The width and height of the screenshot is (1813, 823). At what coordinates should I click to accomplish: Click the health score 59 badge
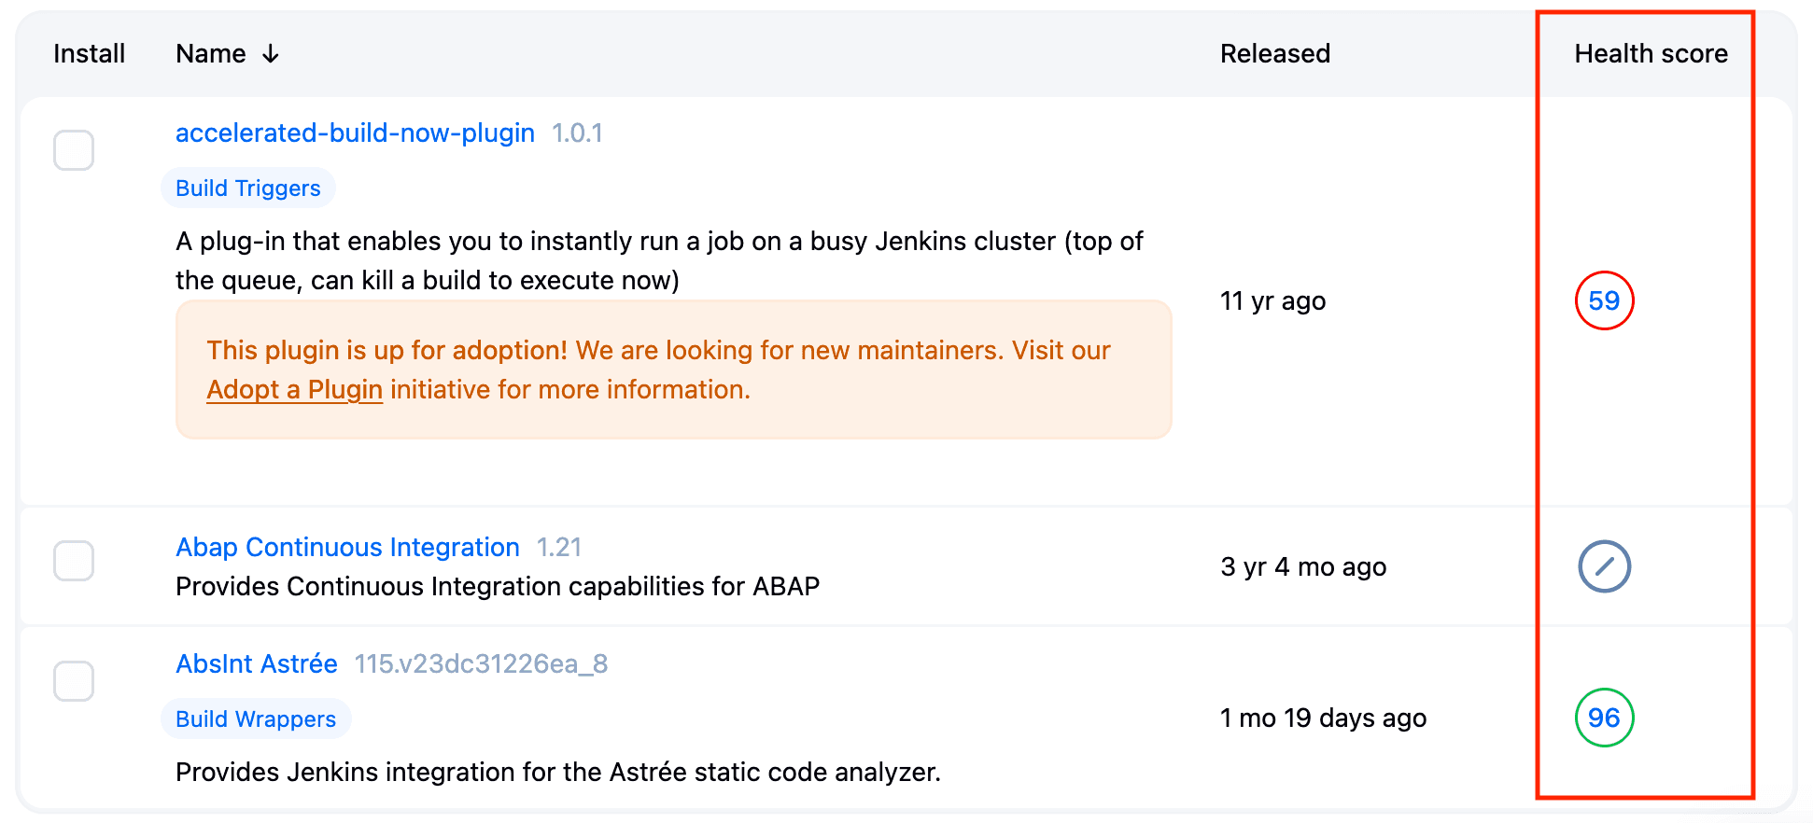1604,300
